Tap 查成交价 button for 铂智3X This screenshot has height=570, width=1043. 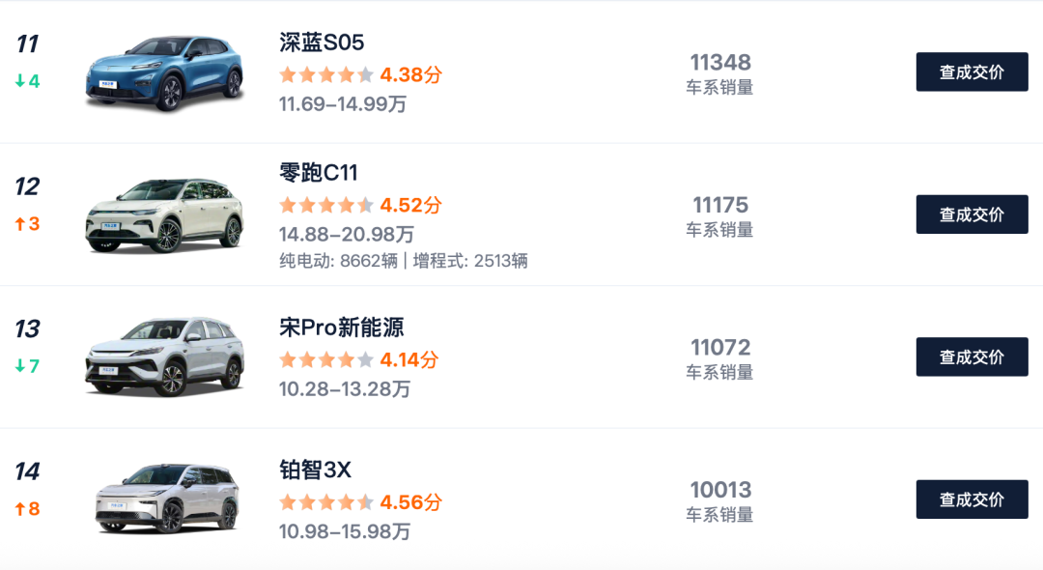click(972, 499)
